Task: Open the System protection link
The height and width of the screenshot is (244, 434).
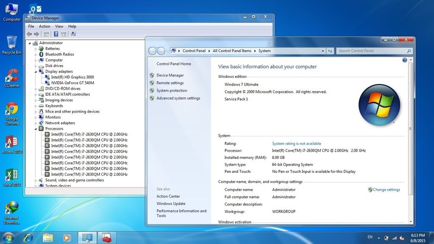Action: pos(172,91)
